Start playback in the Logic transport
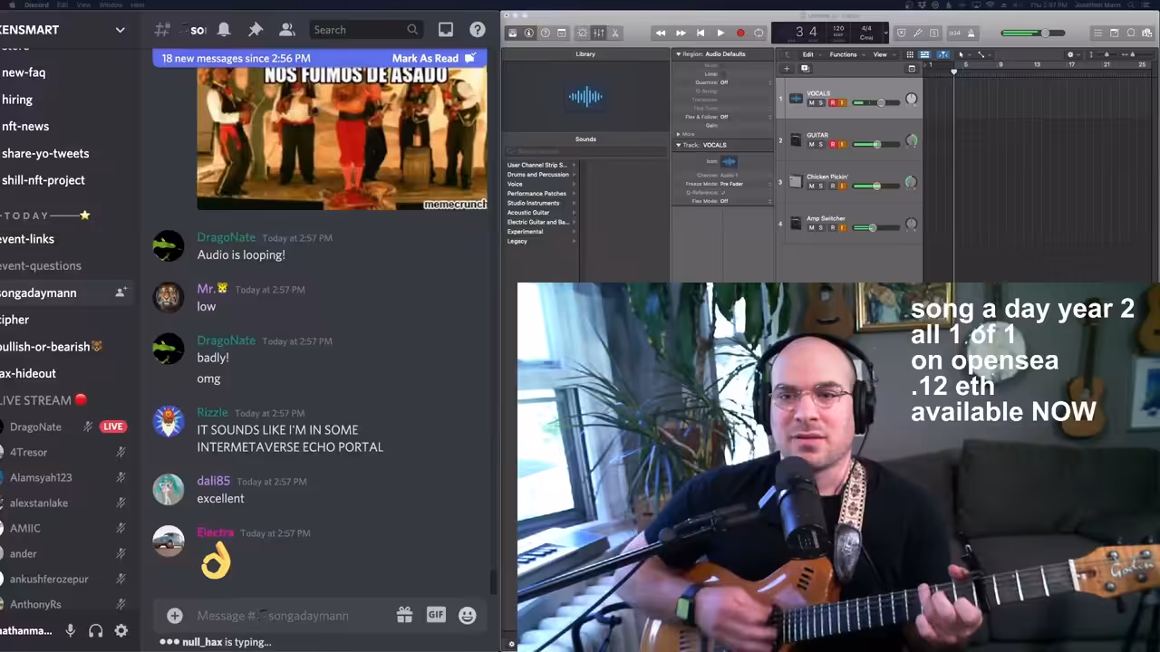Viewport: 1160px width, 652px height. point(720,33)
